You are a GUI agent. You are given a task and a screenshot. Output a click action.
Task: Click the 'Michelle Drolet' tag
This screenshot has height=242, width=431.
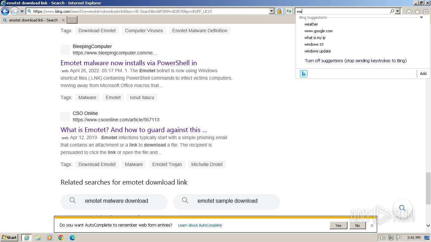(207, 164)
